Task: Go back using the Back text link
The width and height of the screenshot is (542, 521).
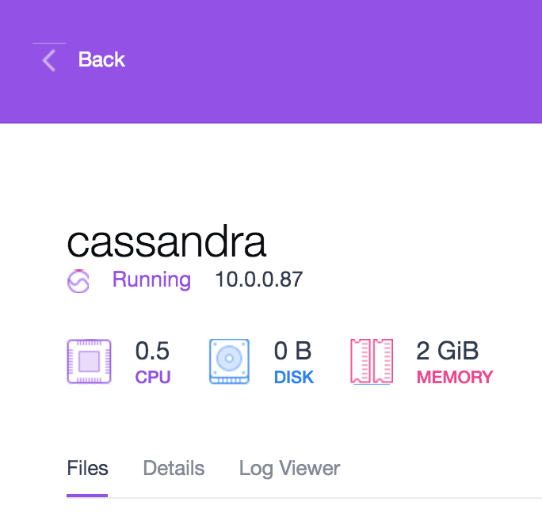Action: tap(101, 60)
